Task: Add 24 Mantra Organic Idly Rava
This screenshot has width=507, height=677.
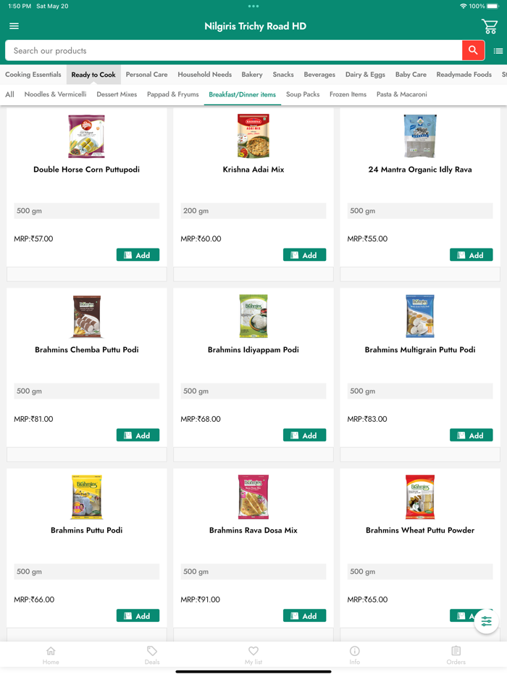Action: [471, 254]
